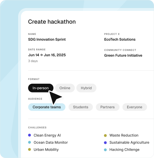The height and width of the screenshot is (158, 154).
Task: Choose the Students audience pill
Action: click(x=81, y=107)
